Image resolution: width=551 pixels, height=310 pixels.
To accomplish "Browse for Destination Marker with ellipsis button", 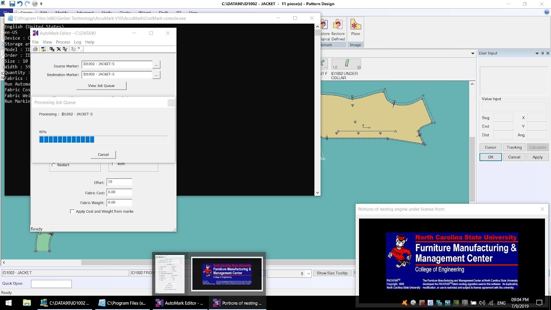I will tap(156, 75).
